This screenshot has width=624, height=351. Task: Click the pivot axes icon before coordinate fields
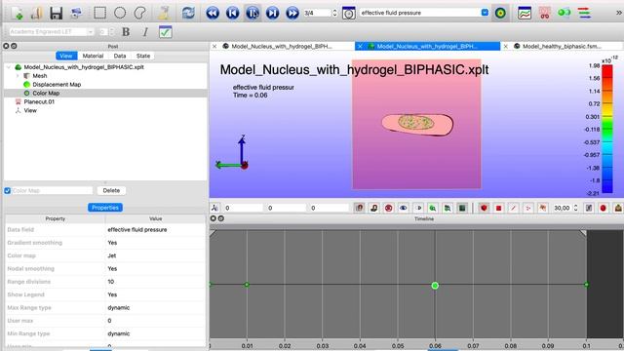click(214, 208)
